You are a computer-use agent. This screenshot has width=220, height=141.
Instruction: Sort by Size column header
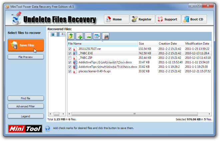[148, 44]
